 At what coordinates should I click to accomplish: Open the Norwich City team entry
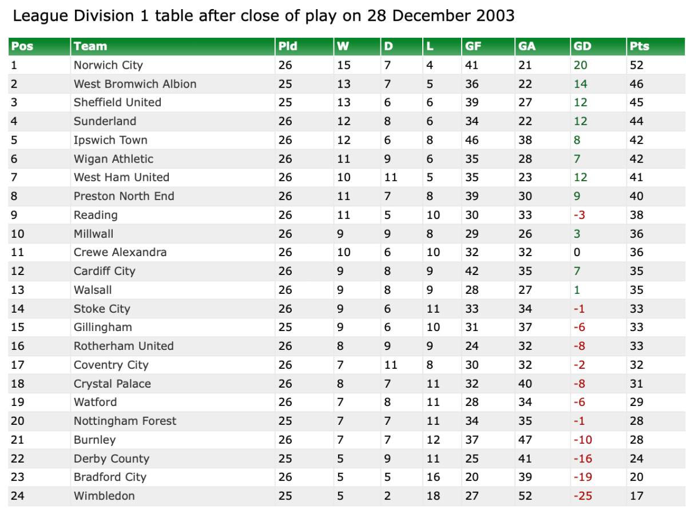click(108, 65)
